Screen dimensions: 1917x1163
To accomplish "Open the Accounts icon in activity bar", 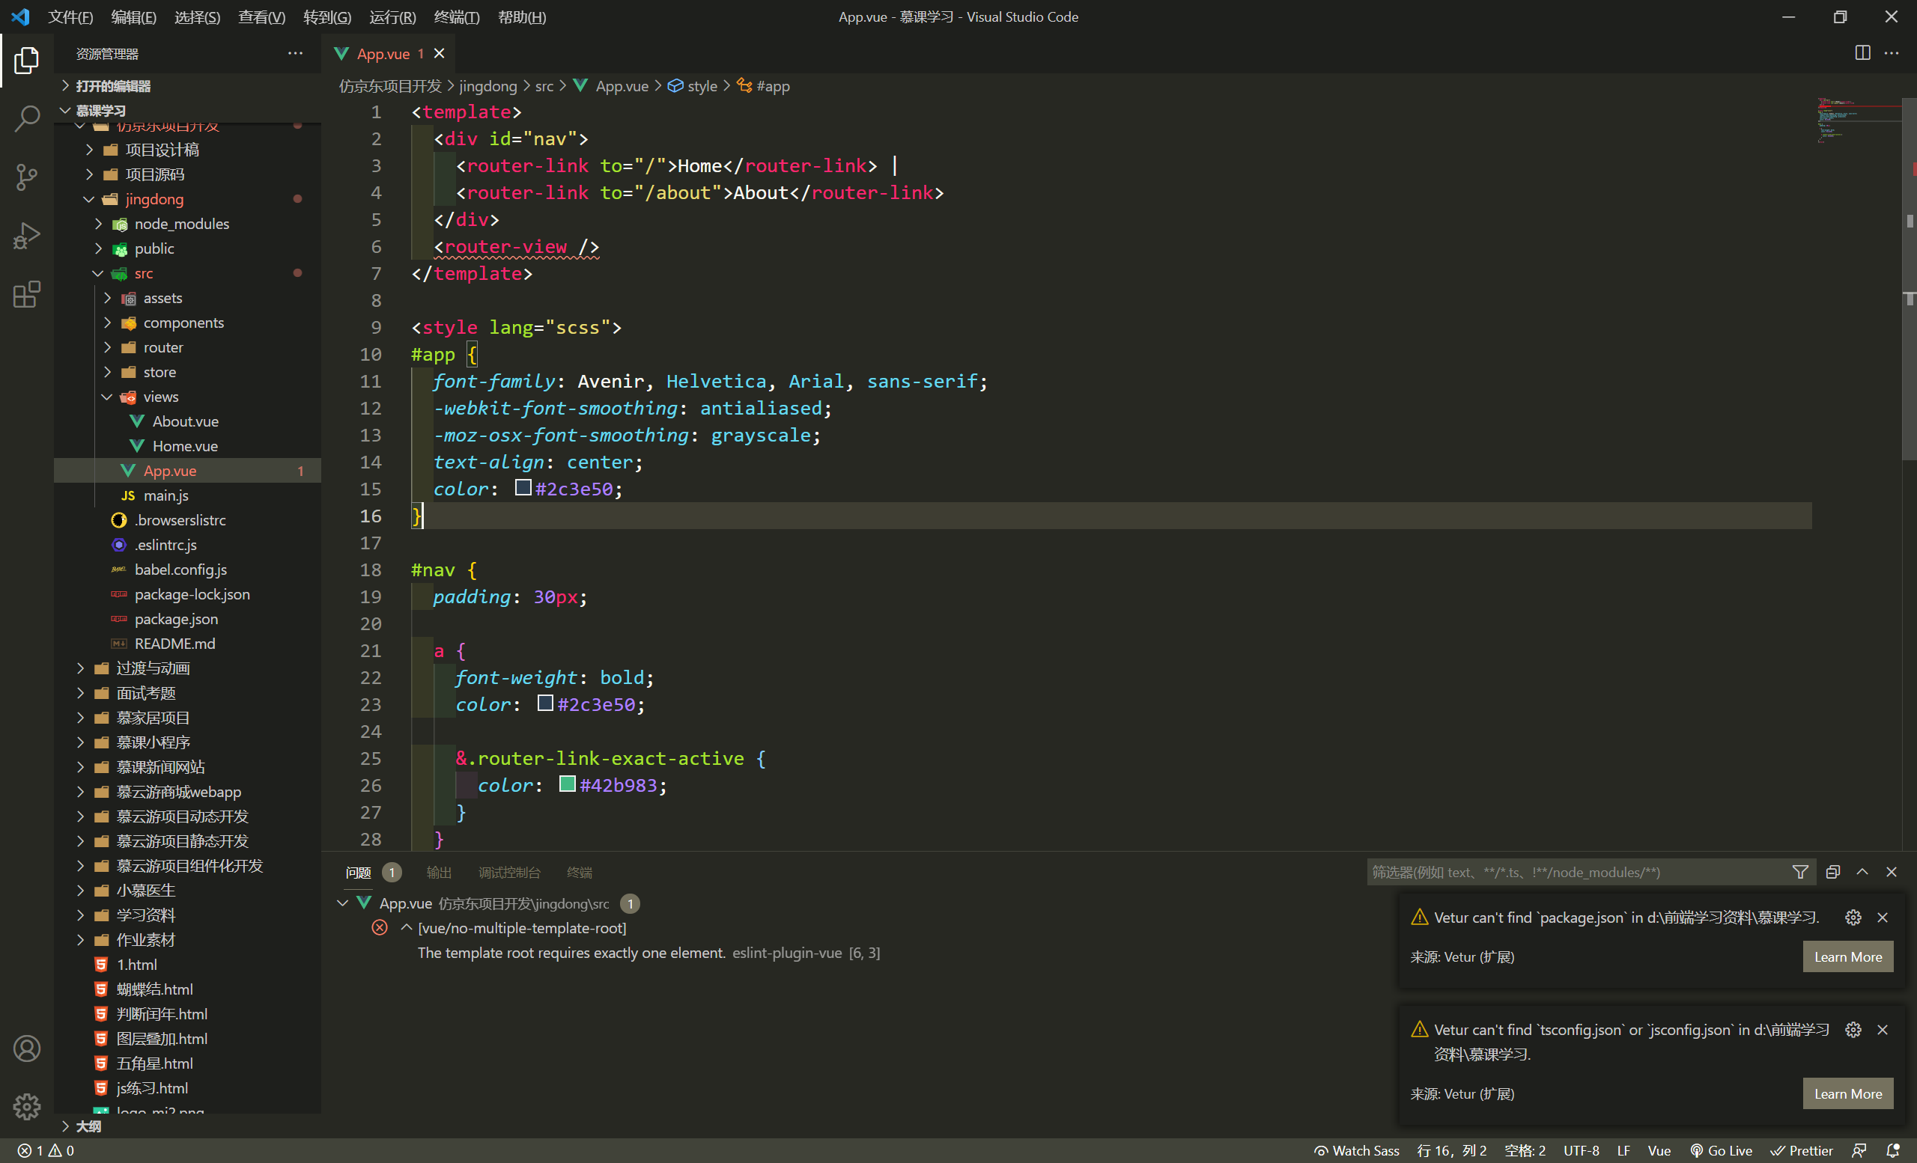I will [26, 1048].
